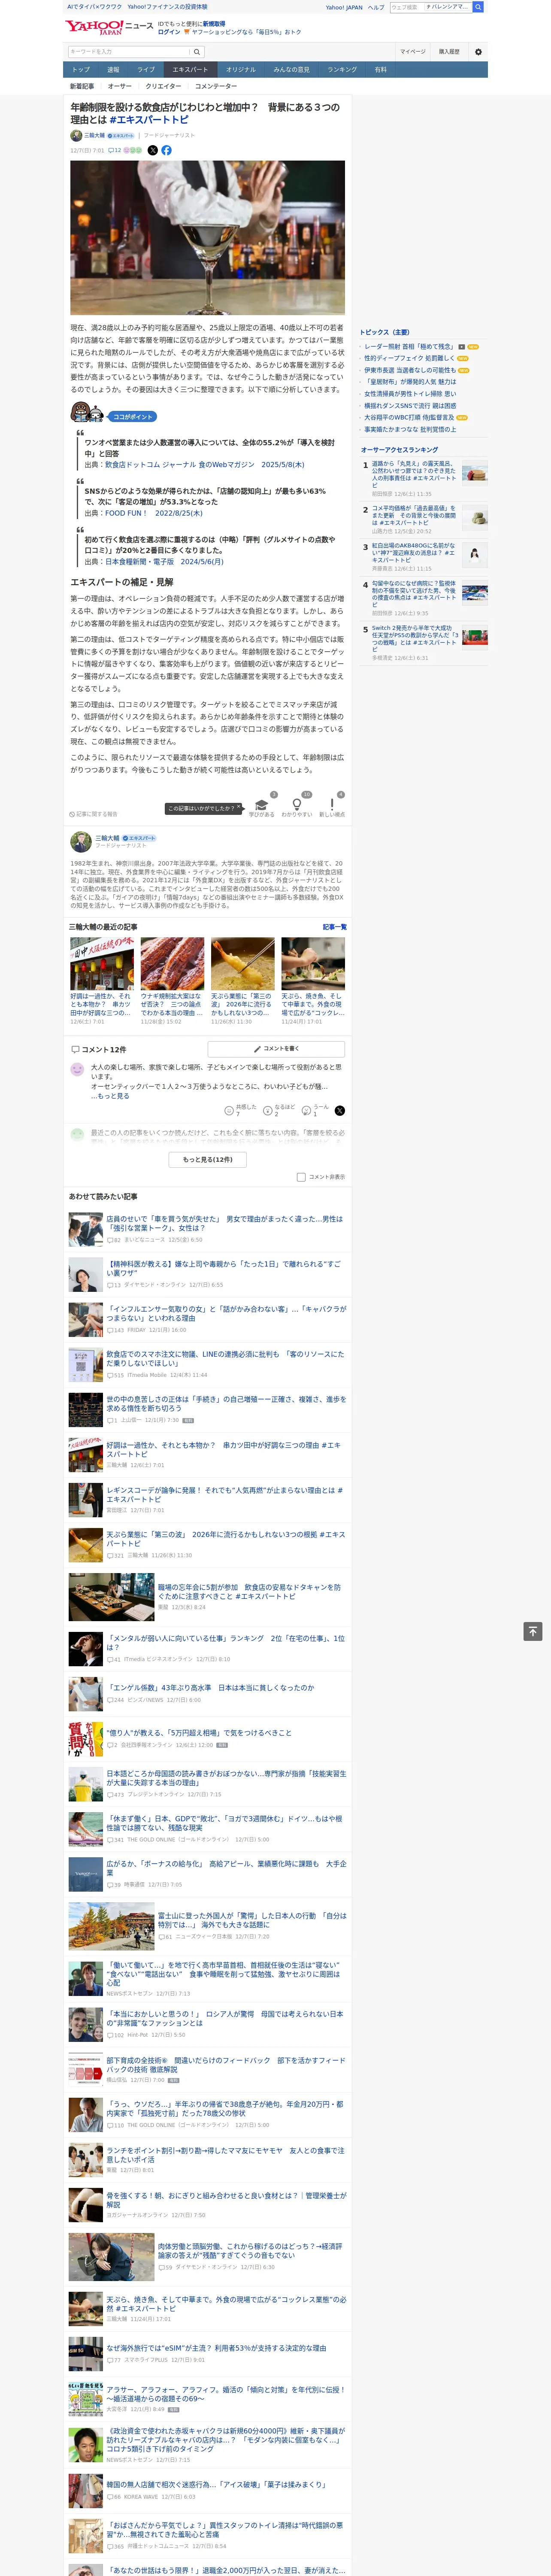
Task: Open the ウナギ規制拡大案 recent article thumbnail
Action: [x=172, y=964]
